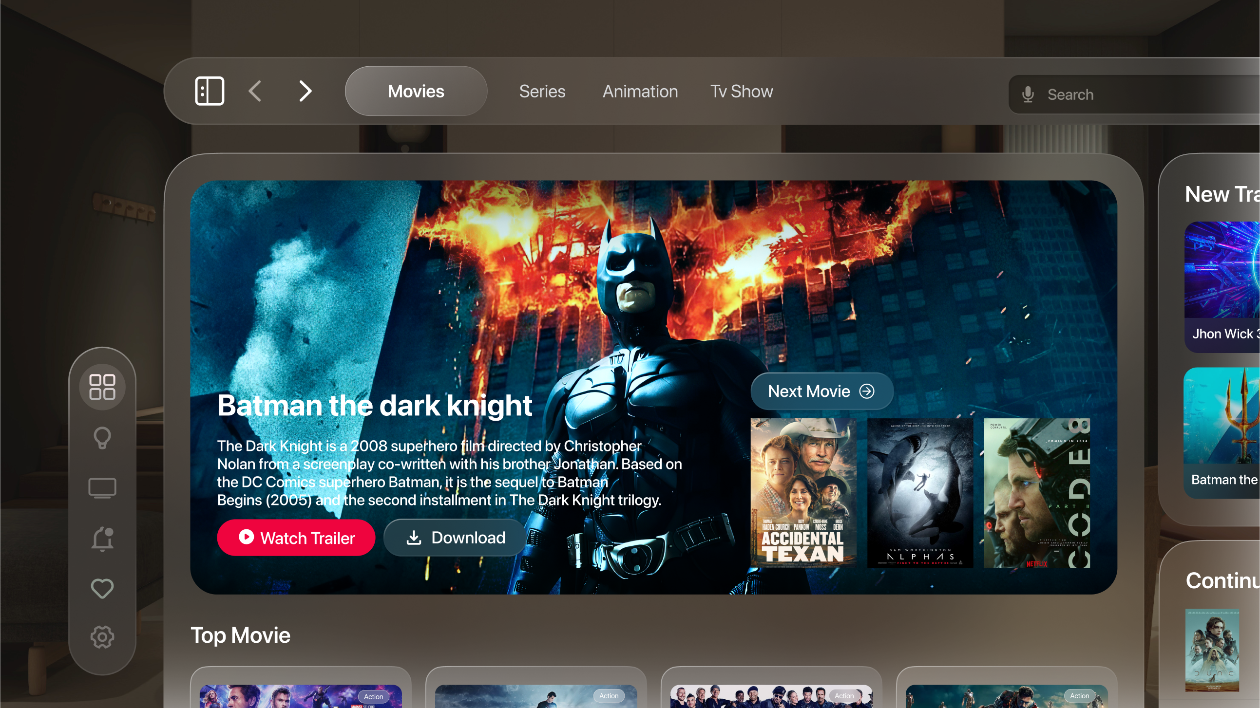
Task: Open the Animation category
Action: point(640,92)
